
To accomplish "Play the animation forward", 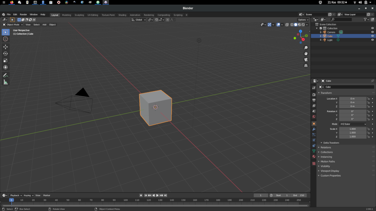I will pyautogui.click(x=157, y=195).
